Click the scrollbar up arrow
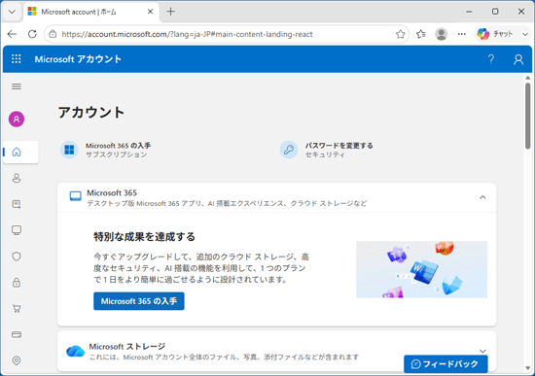Viewport: 535px width, 376px height. coord(528,78)
